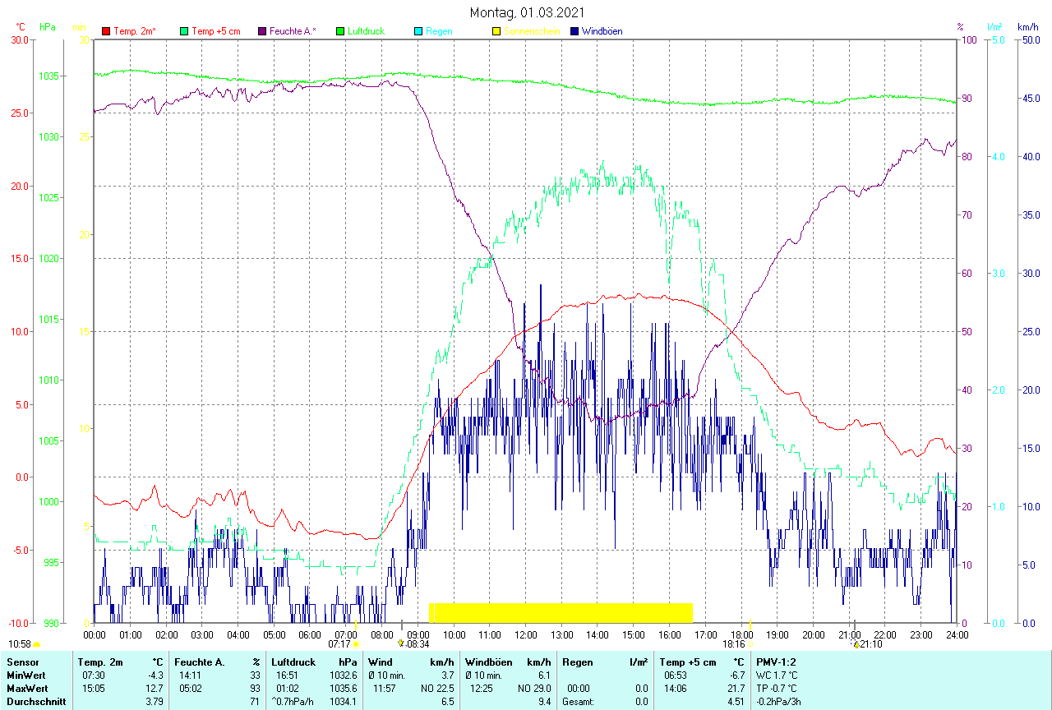
Task: Click the minimum pressure value 1032.6
Action: click(343, 675)
